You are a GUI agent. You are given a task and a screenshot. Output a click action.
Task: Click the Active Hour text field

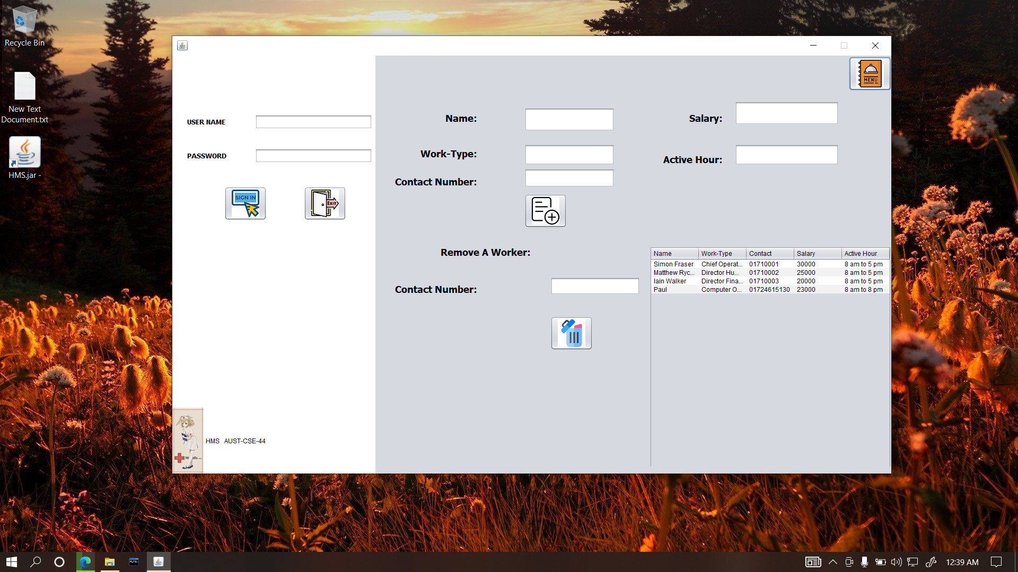coord(786,155)
